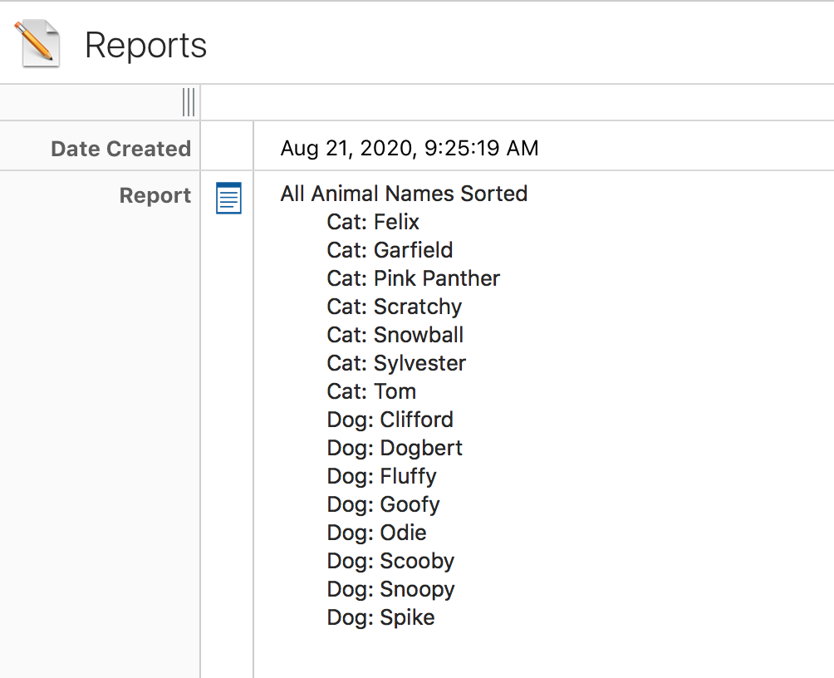Screen dimensions: 834x678
Task: Click the Cat: Snowball entry
Action: click(x=395, y=335)
